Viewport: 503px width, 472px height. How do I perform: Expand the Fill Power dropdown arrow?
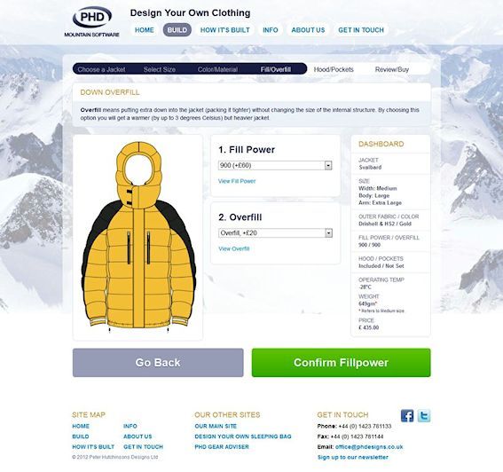[328, 165]
